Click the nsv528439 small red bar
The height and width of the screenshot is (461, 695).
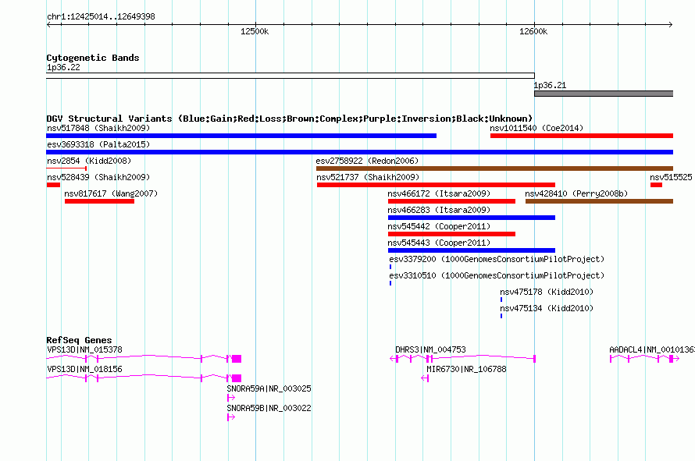(53, 185)
